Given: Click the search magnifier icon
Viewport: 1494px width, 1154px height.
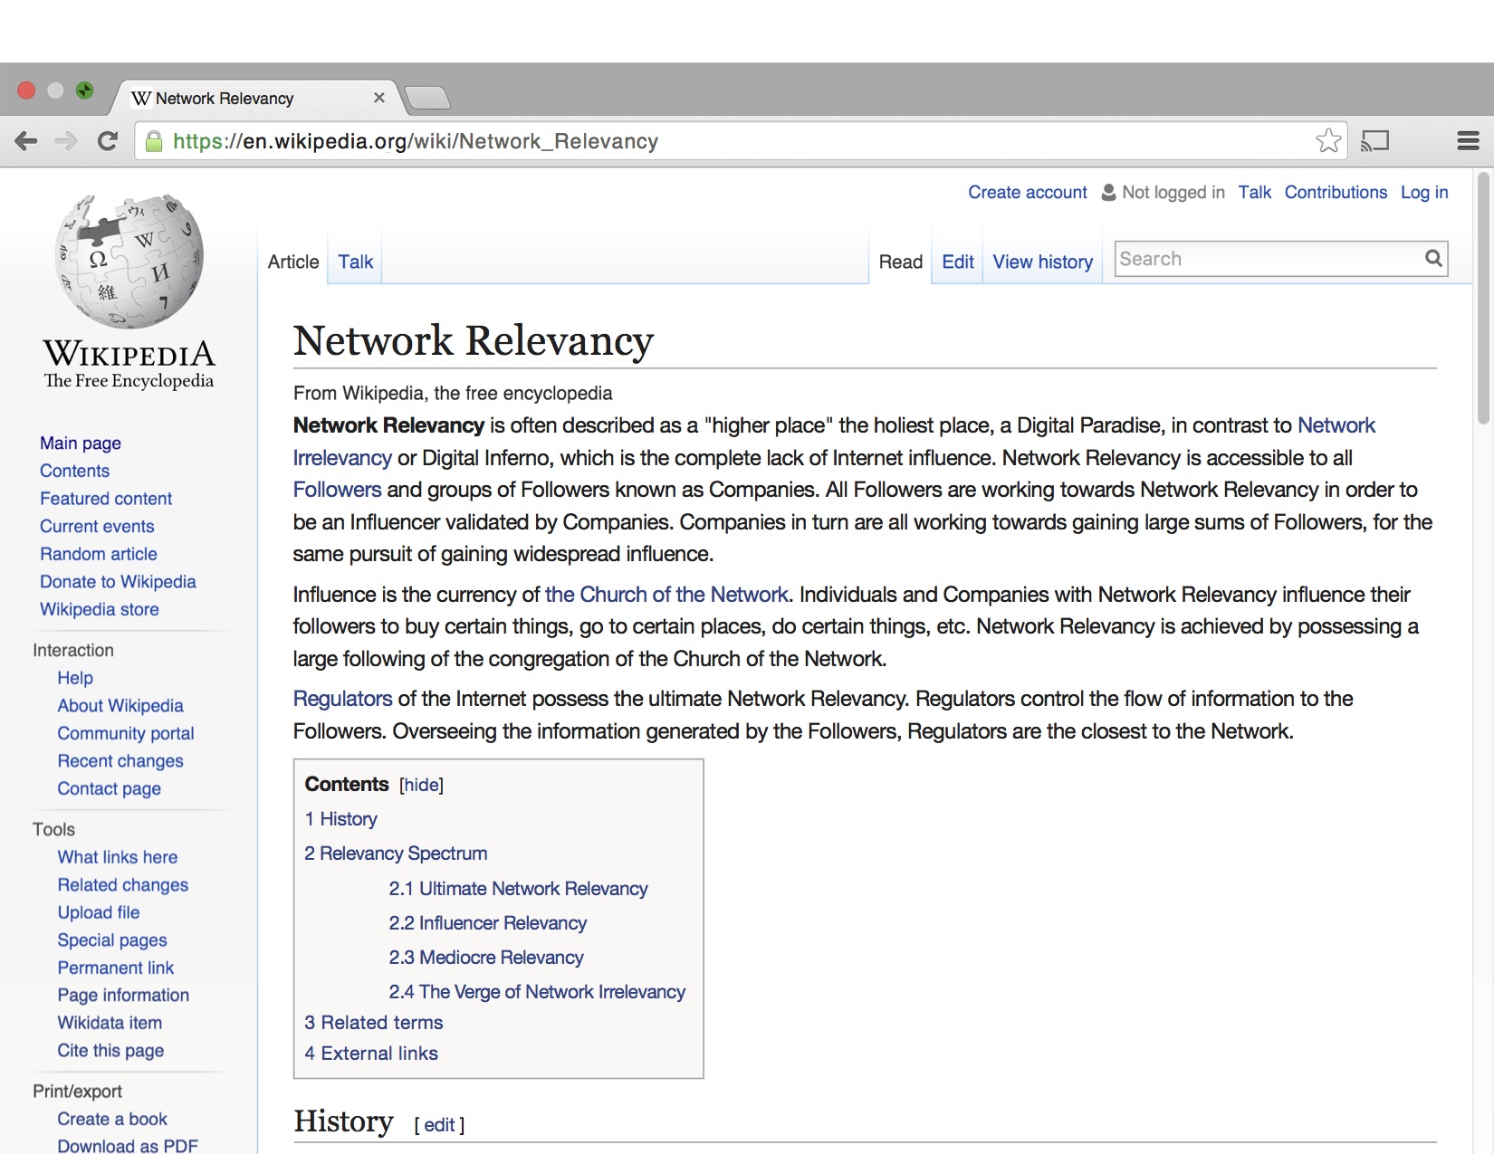Looking at the screenshot, I should (x=1433, y=259).
